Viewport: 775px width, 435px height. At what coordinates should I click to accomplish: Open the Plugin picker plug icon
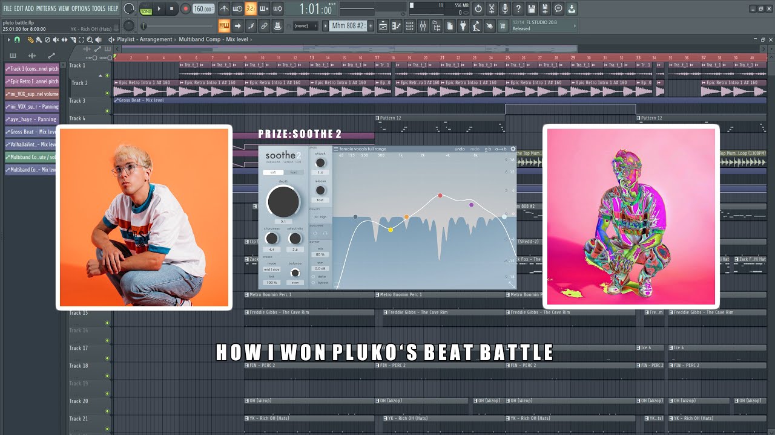(x=463, y=26)
